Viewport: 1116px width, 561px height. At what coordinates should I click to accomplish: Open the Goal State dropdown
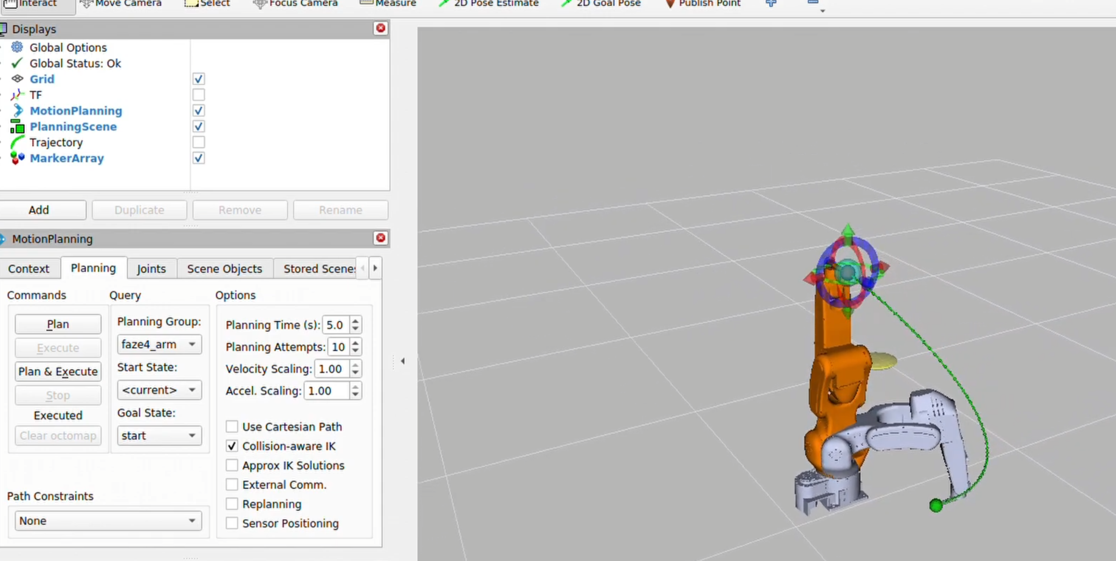coord(159,436)
